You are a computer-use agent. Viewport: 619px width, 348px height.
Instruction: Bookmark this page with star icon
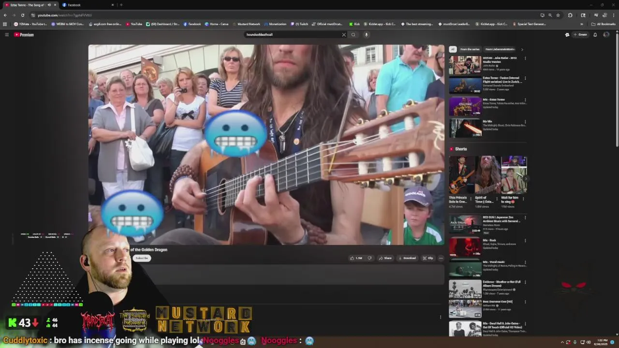tap(558, 15)
